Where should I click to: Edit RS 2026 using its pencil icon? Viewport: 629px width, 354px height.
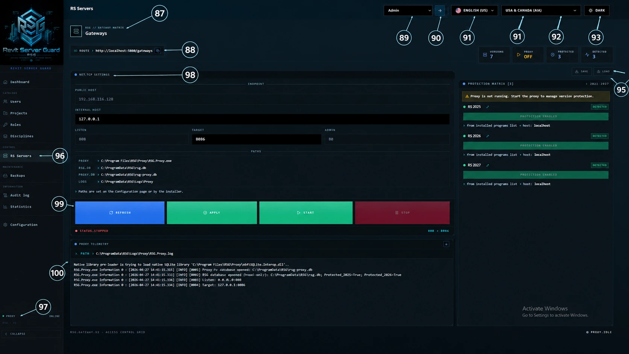coord(488,136)
